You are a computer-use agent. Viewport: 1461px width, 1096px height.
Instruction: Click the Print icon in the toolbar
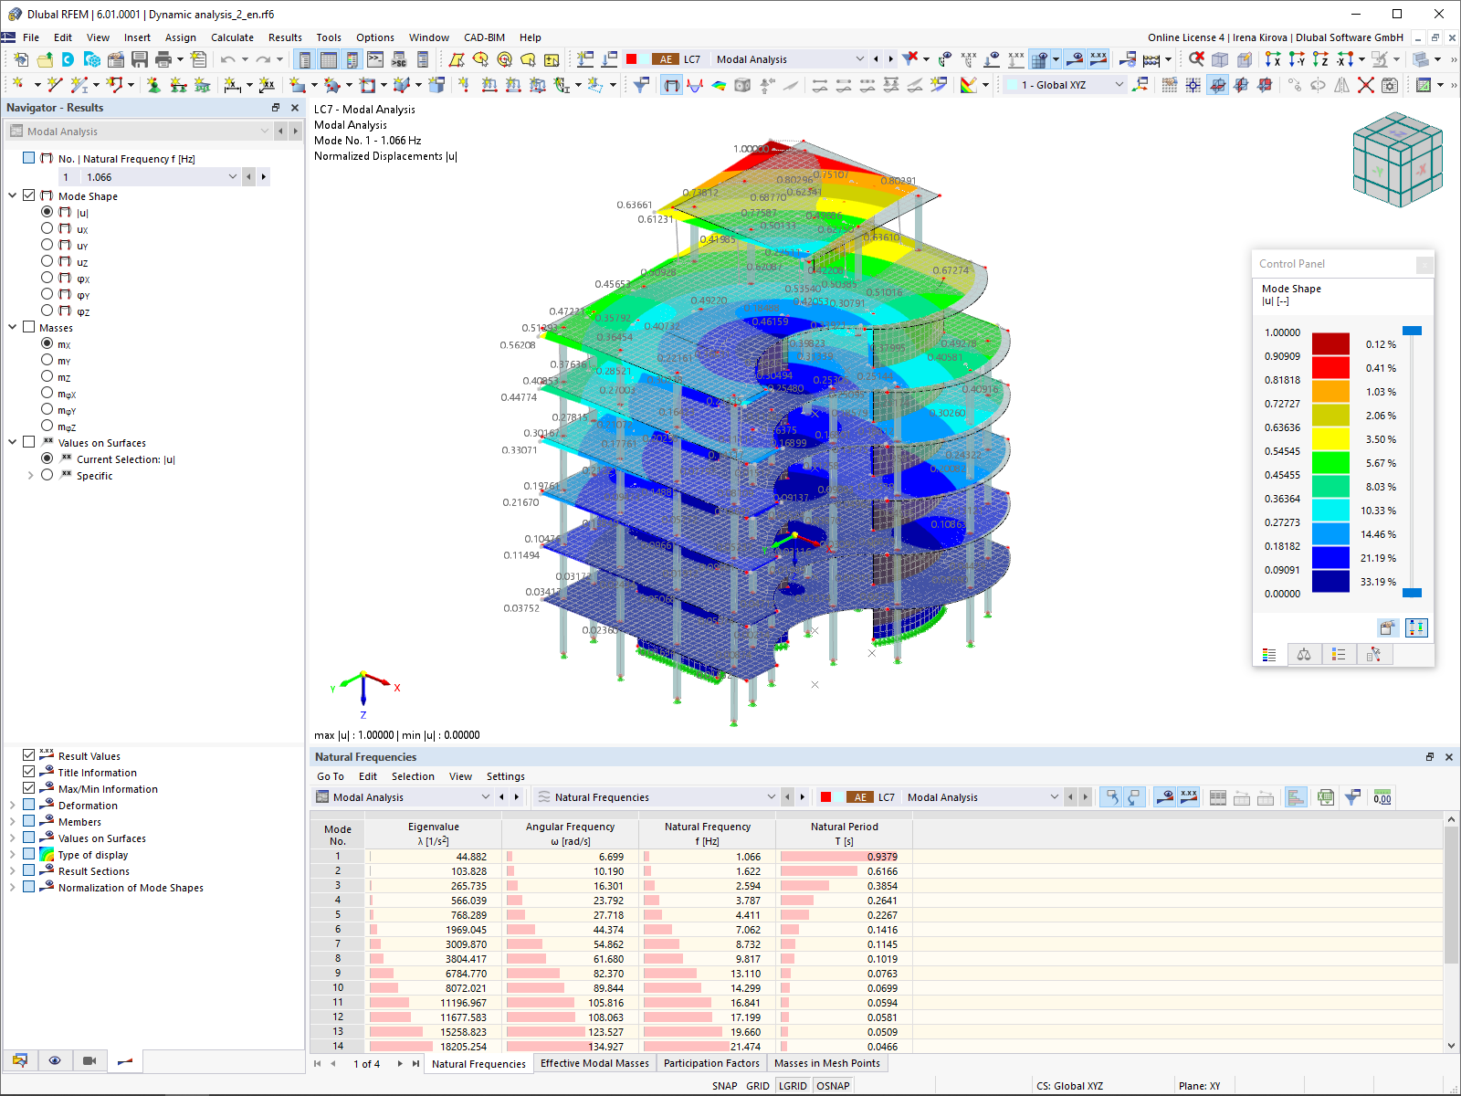click(163, 59)
